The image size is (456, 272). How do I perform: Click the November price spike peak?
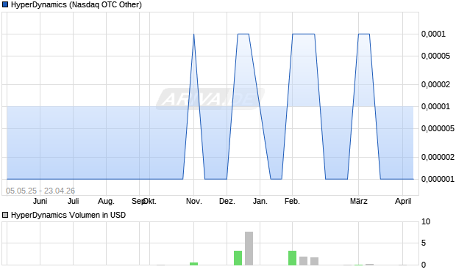(x=194, y=34)
